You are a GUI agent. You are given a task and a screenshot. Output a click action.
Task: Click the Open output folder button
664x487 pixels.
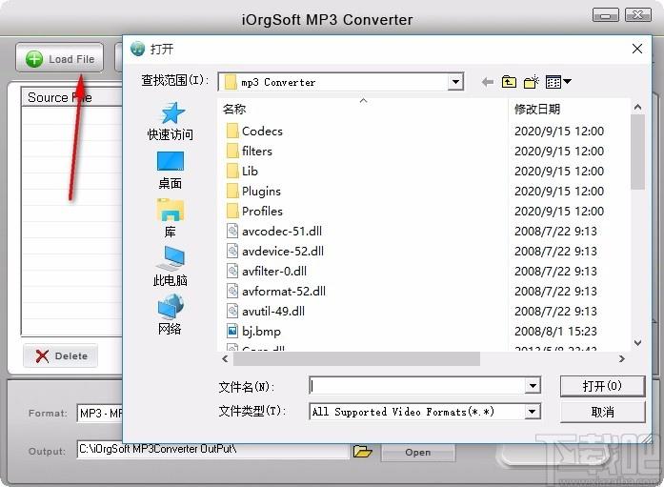(418, 453)
